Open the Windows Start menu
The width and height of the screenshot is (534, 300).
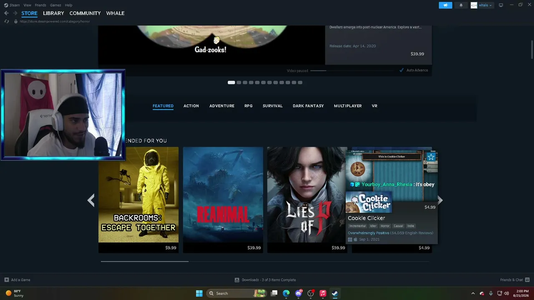pos(199,293)
